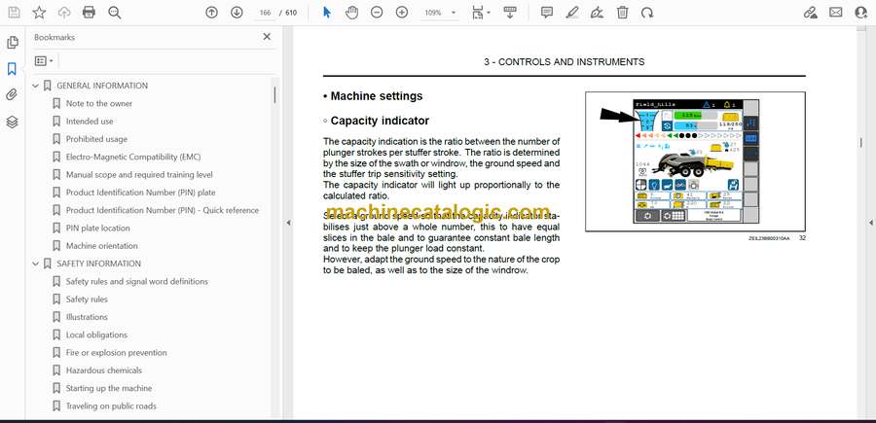876x423 pixels.
Task: Collapse the SAFETY INFORMATION bookmark section
Action: pyautogui.click(x=36, y=264)
